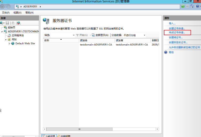This screenshot has height=137, width=201.
Task: Click in the 筛选 filter input field
Action: tap(62, 35)
